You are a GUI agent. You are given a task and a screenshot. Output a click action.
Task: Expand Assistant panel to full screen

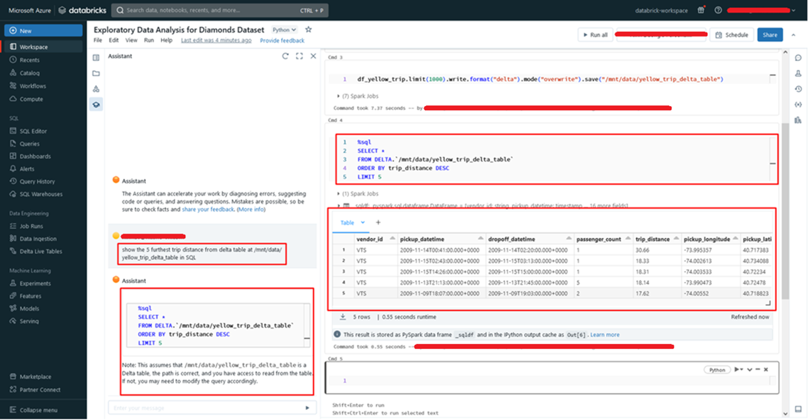point(299,56)
